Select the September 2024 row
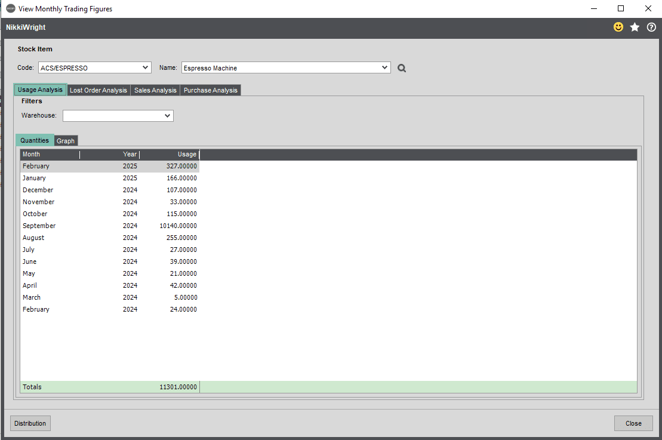662x440 pixels. point(110,226)
